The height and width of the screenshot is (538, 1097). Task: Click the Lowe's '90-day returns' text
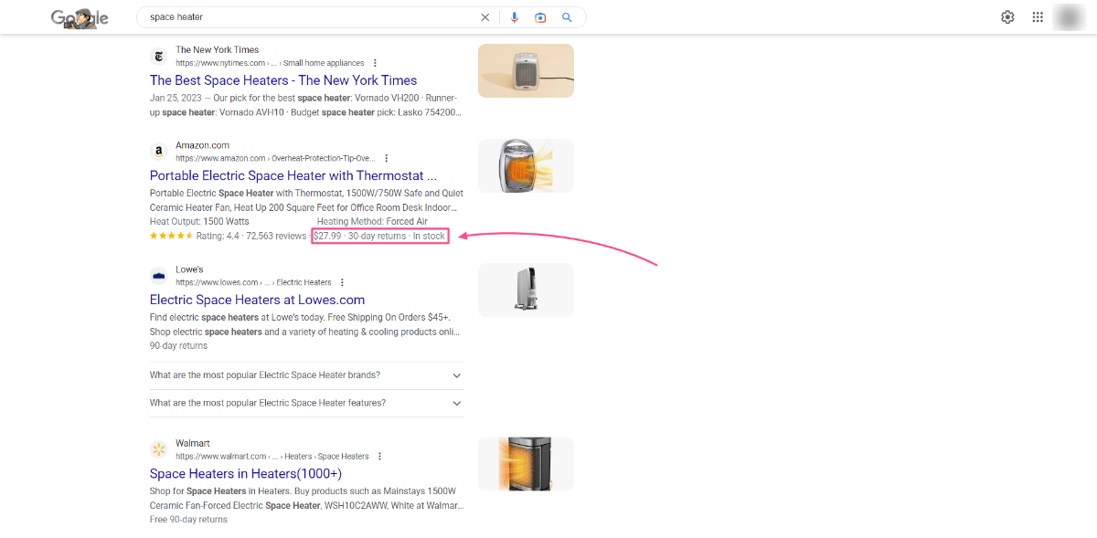coord(178,345)
